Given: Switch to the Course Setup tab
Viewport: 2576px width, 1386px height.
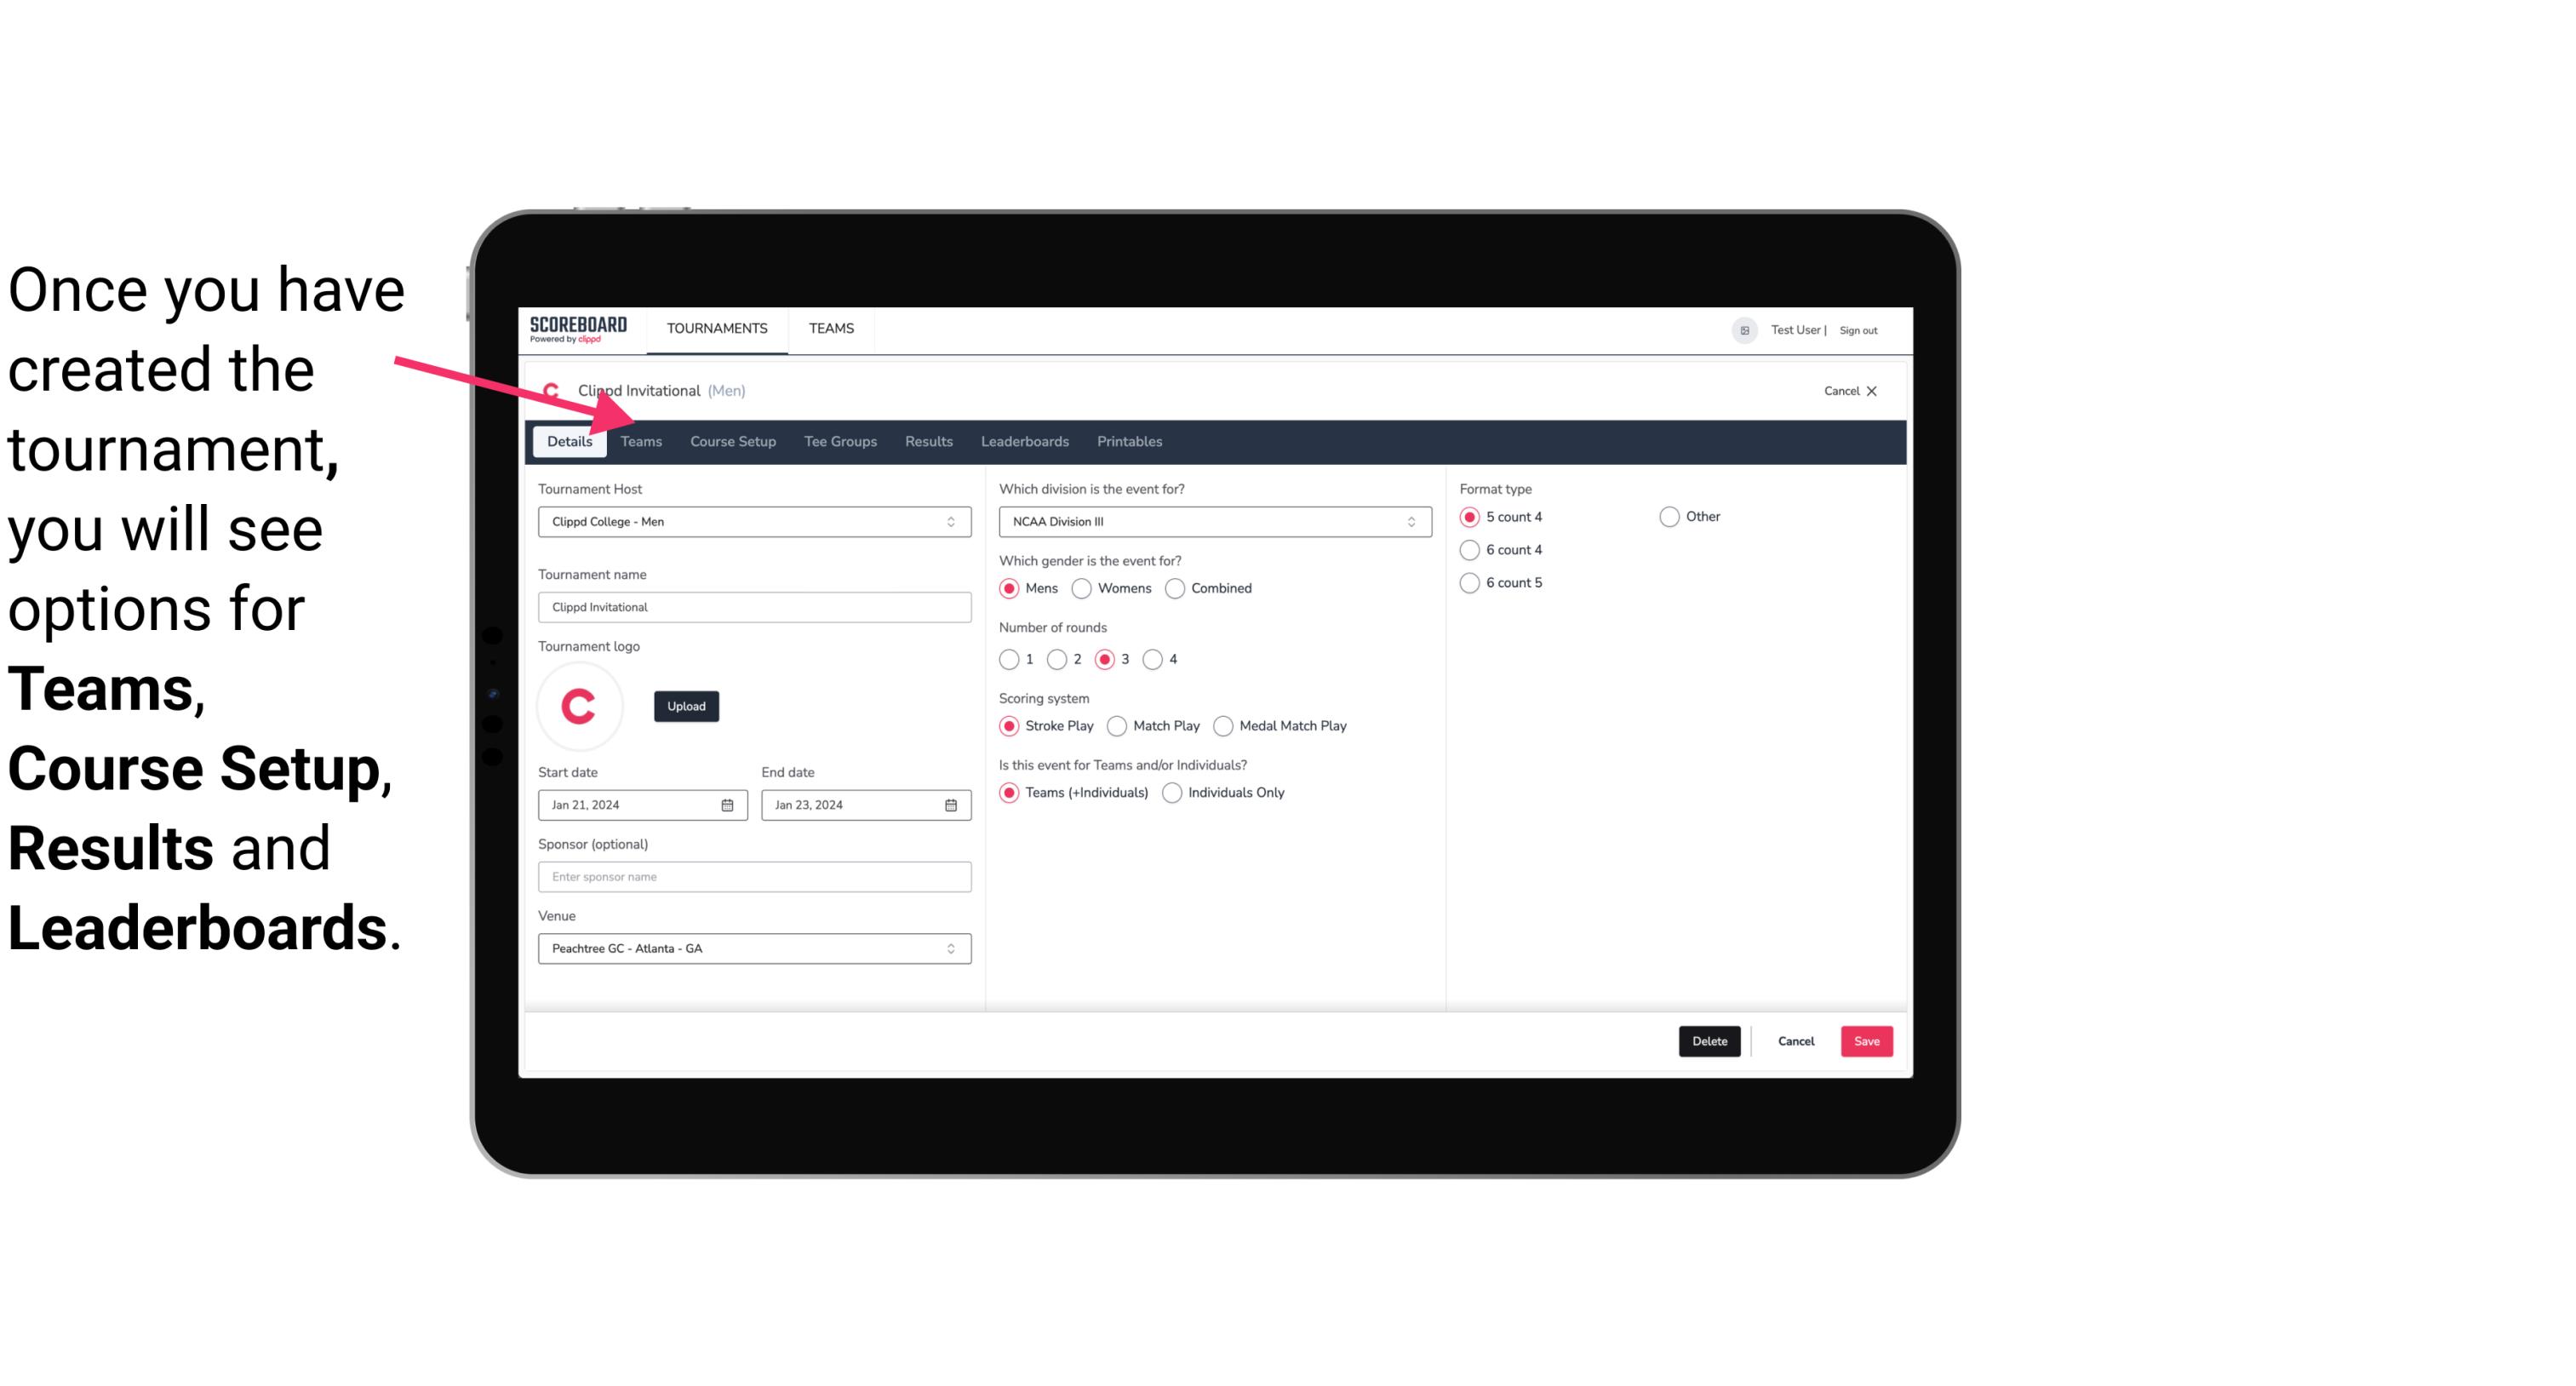Looking at the screenshot, I should tap(732, 440).
